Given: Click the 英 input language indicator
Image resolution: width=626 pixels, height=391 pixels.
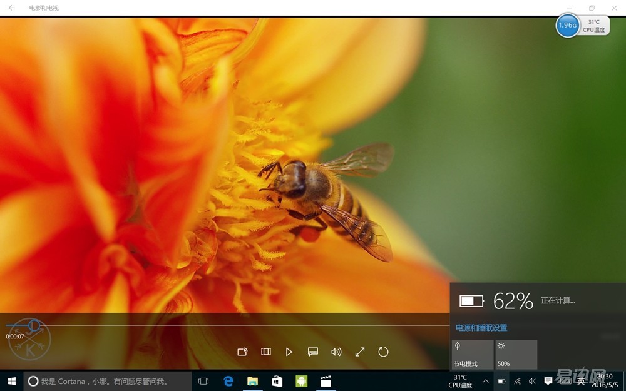Looking at the screenshot, I should [582, 382].
